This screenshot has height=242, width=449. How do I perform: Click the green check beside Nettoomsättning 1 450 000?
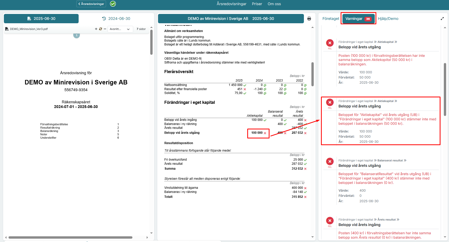245,85
